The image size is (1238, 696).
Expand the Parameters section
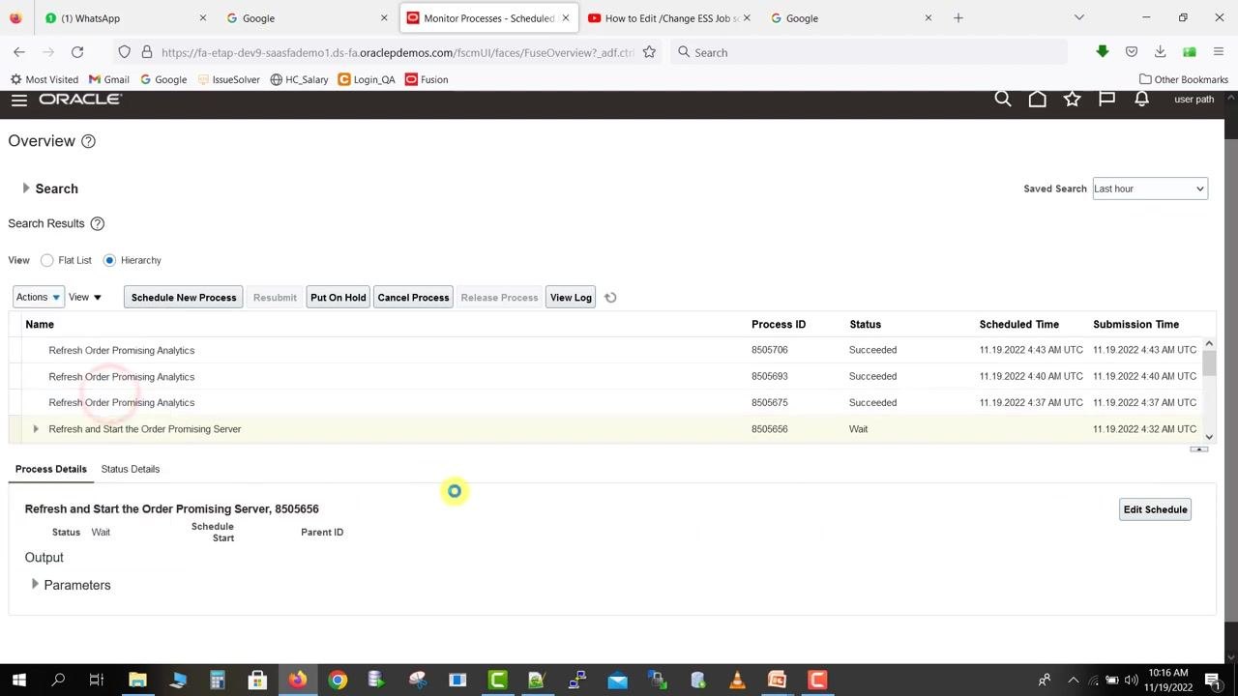[x=35, y=585]
